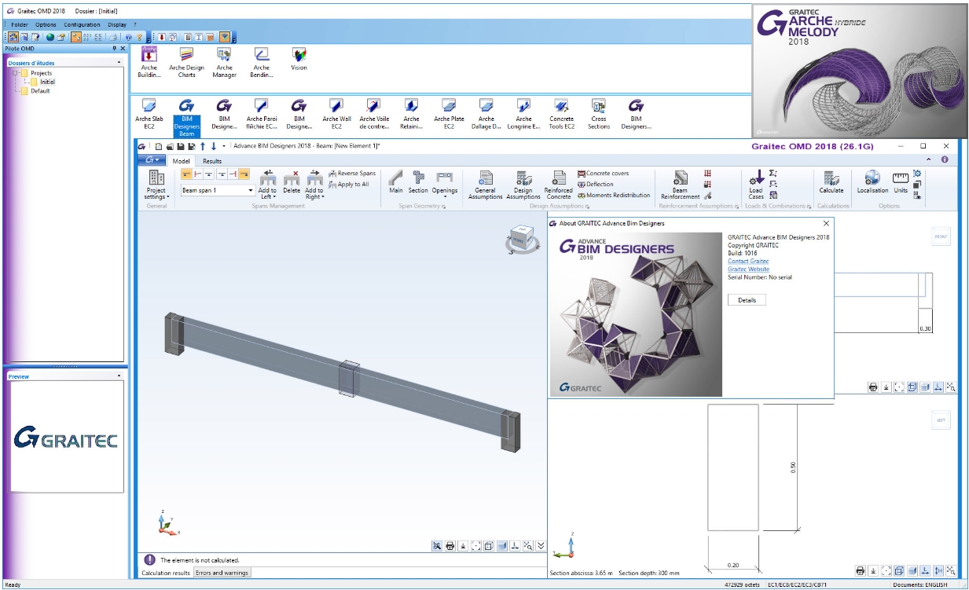The height and width of the screenshot is (590, 969).
Task: Click the Calculate ribbon icon
Action: tap(831, 183)
